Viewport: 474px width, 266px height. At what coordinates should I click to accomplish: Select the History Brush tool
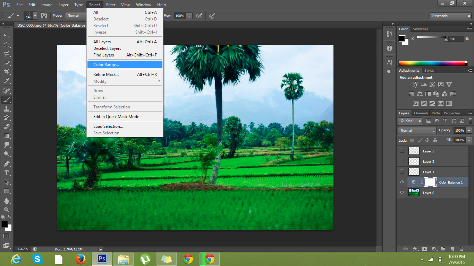pyautogui.click(x=7, y=118)
